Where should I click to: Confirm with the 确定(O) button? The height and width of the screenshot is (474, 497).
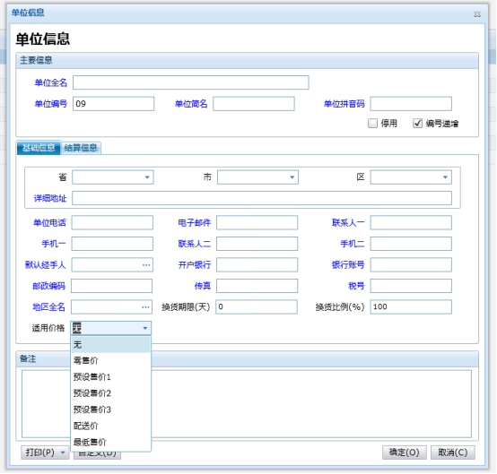(404, 452)
